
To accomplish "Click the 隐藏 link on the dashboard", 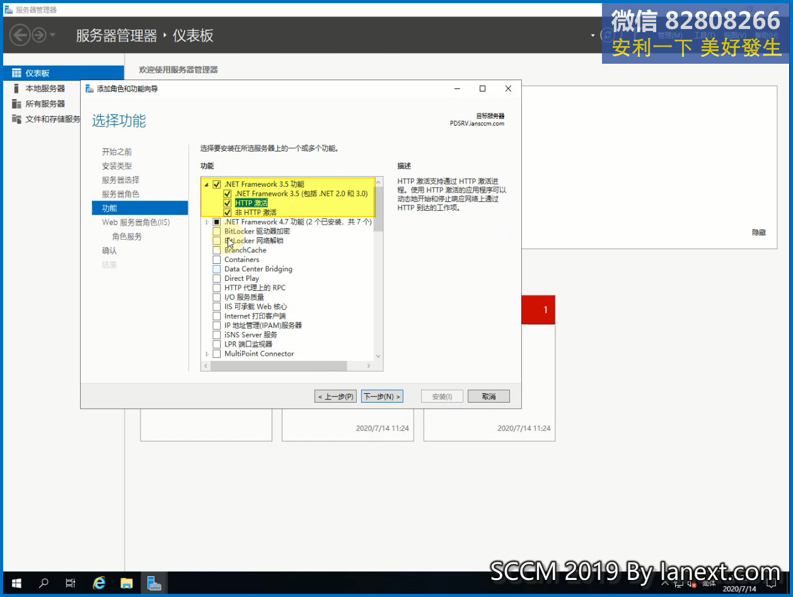I will click(x=759, y=233).
